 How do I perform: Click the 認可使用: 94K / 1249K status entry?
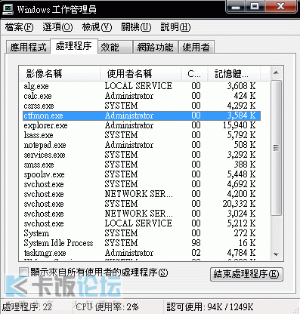(210, 307)
